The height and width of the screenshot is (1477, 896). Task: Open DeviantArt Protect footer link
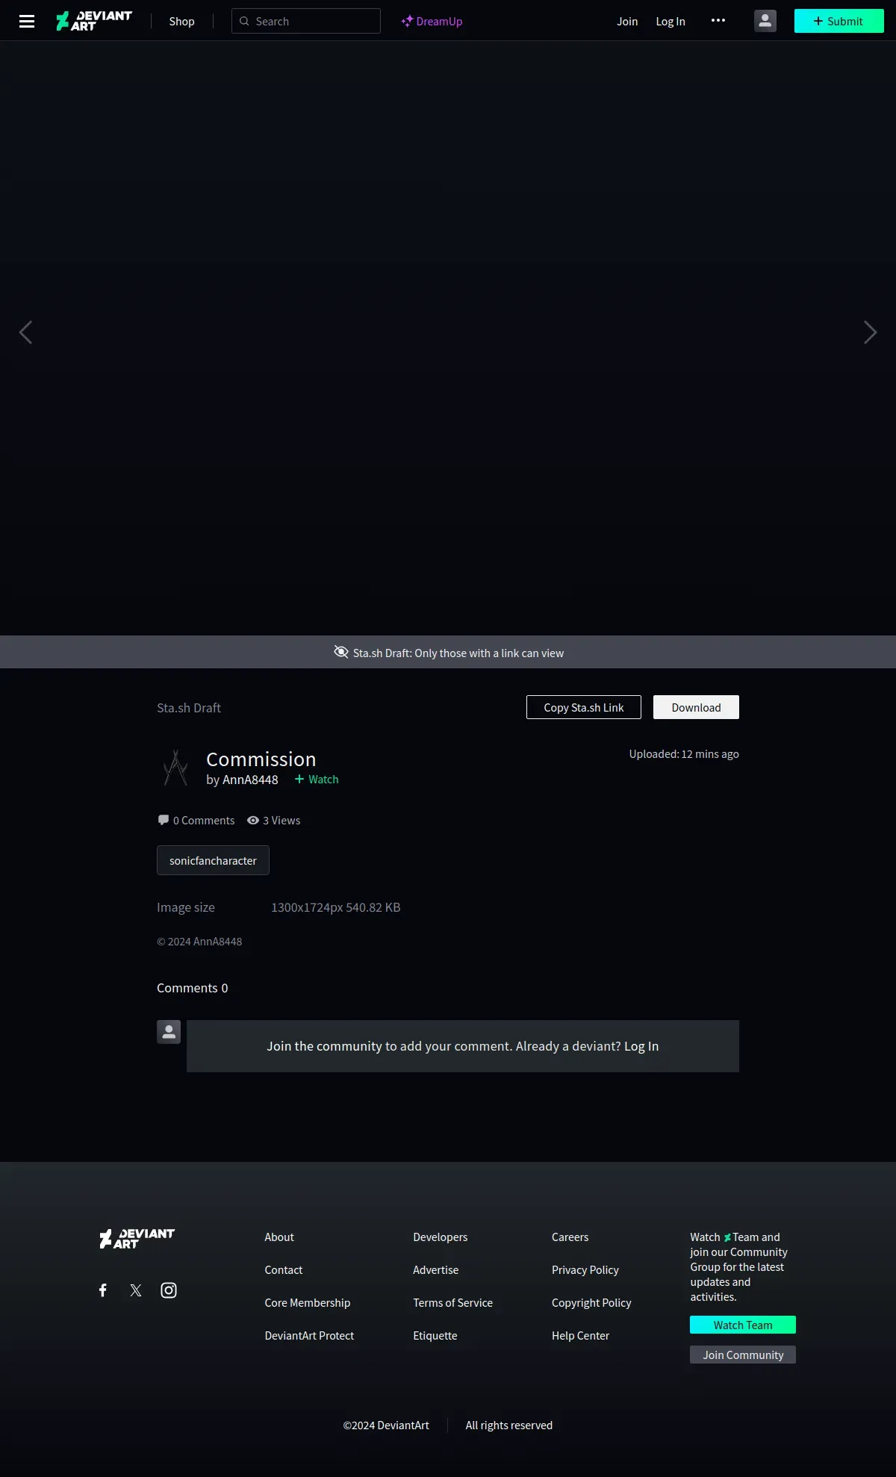[309, 1336]
